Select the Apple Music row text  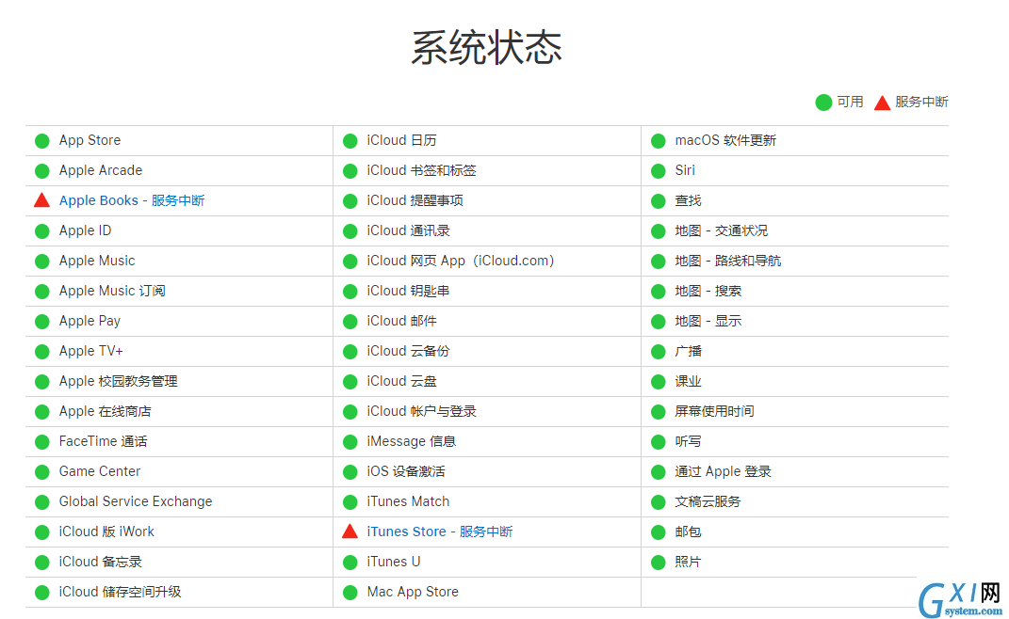97,261
